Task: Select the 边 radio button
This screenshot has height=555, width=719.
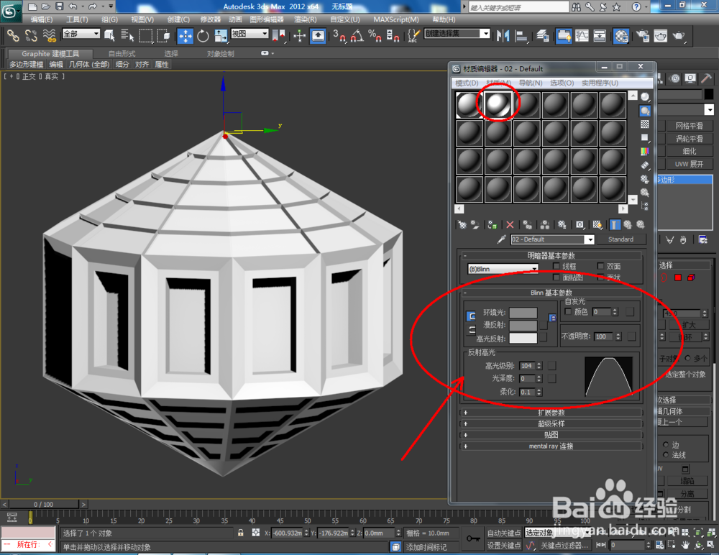Action: coord(666,444)
